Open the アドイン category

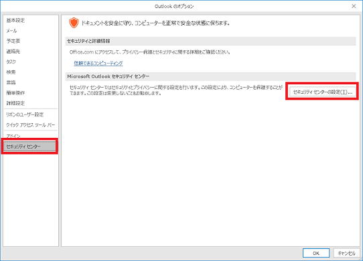(x=13, y=136)
